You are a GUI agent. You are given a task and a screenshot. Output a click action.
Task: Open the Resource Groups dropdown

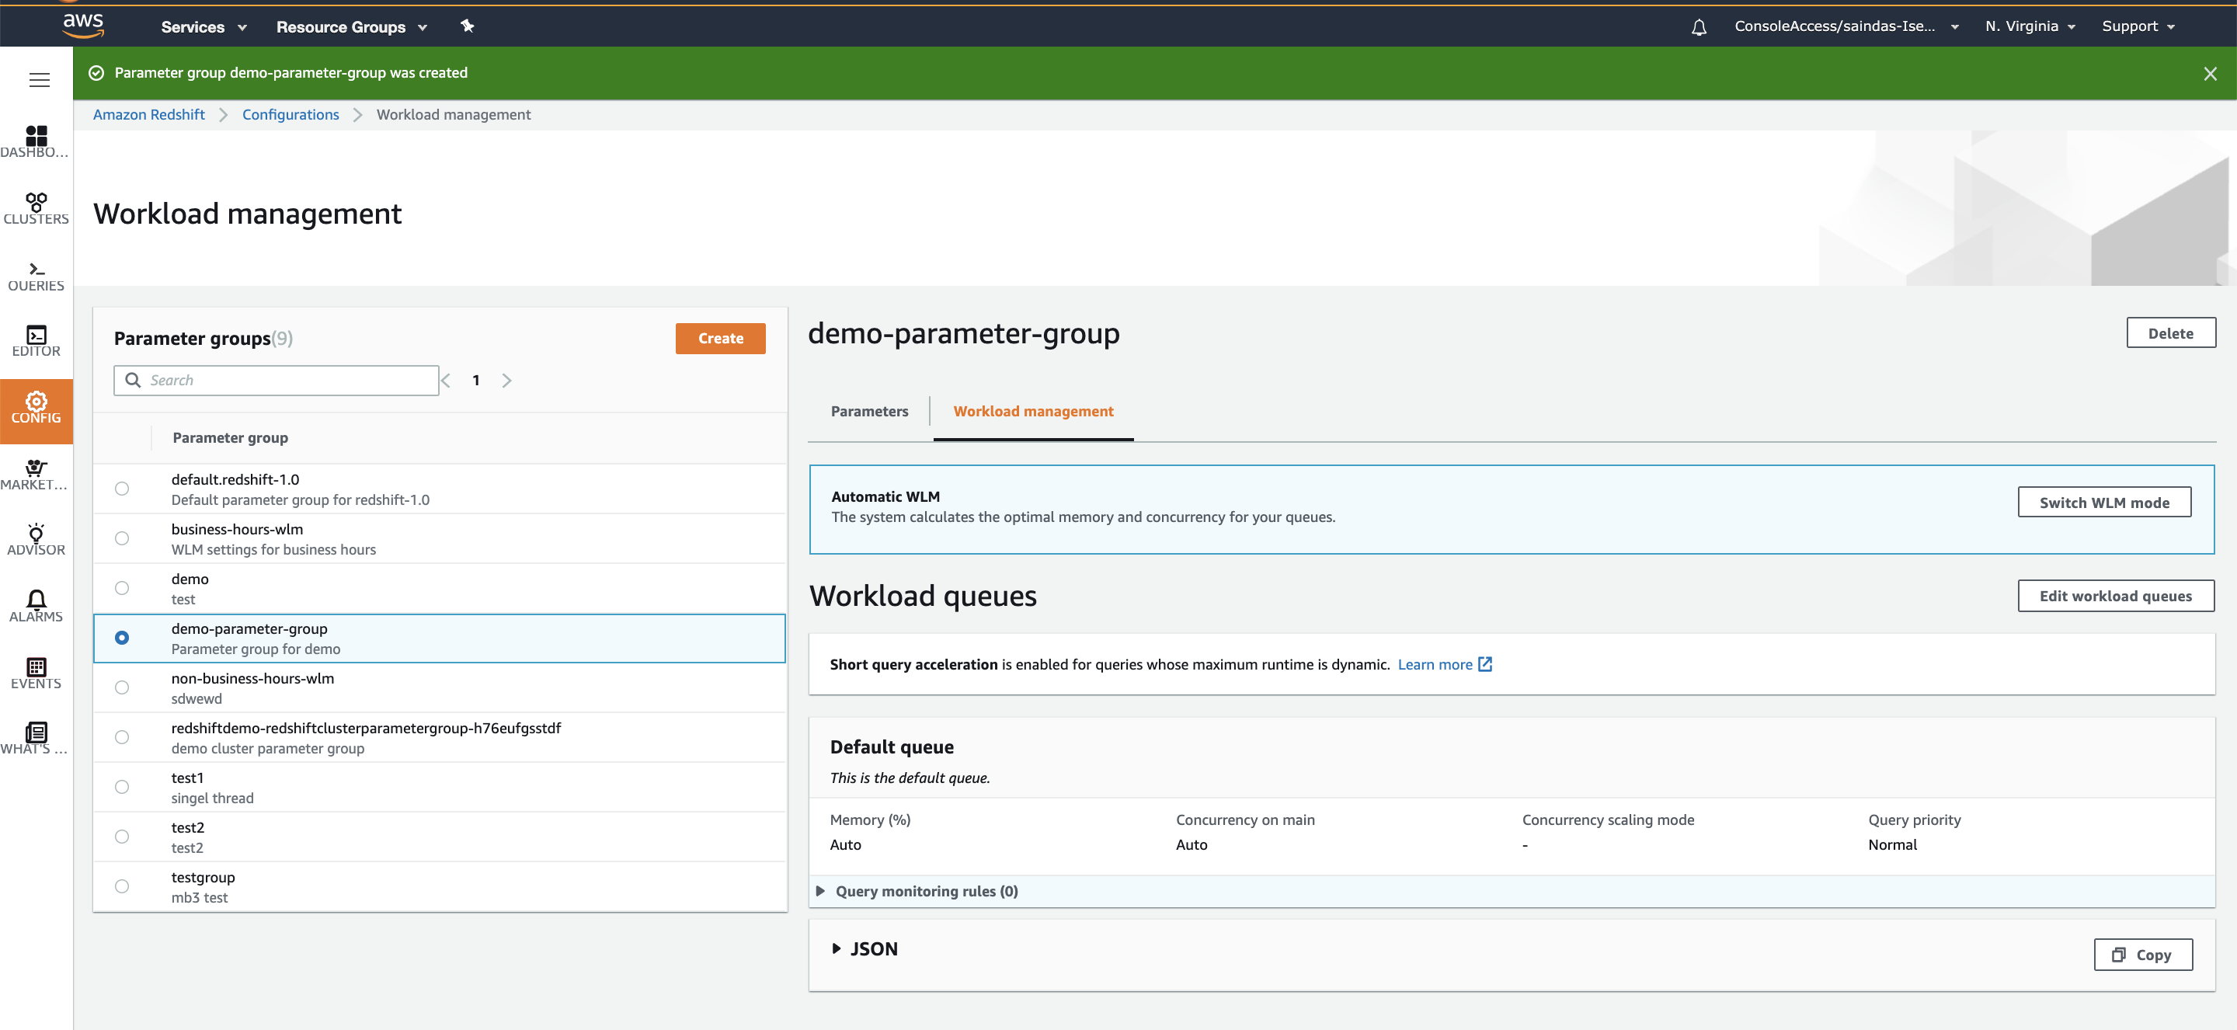352,27
